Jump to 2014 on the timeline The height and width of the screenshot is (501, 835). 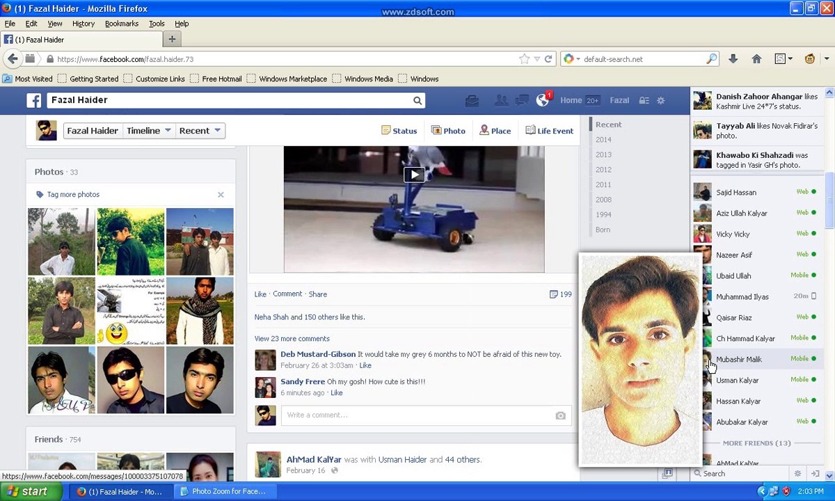tap(603, 140)
